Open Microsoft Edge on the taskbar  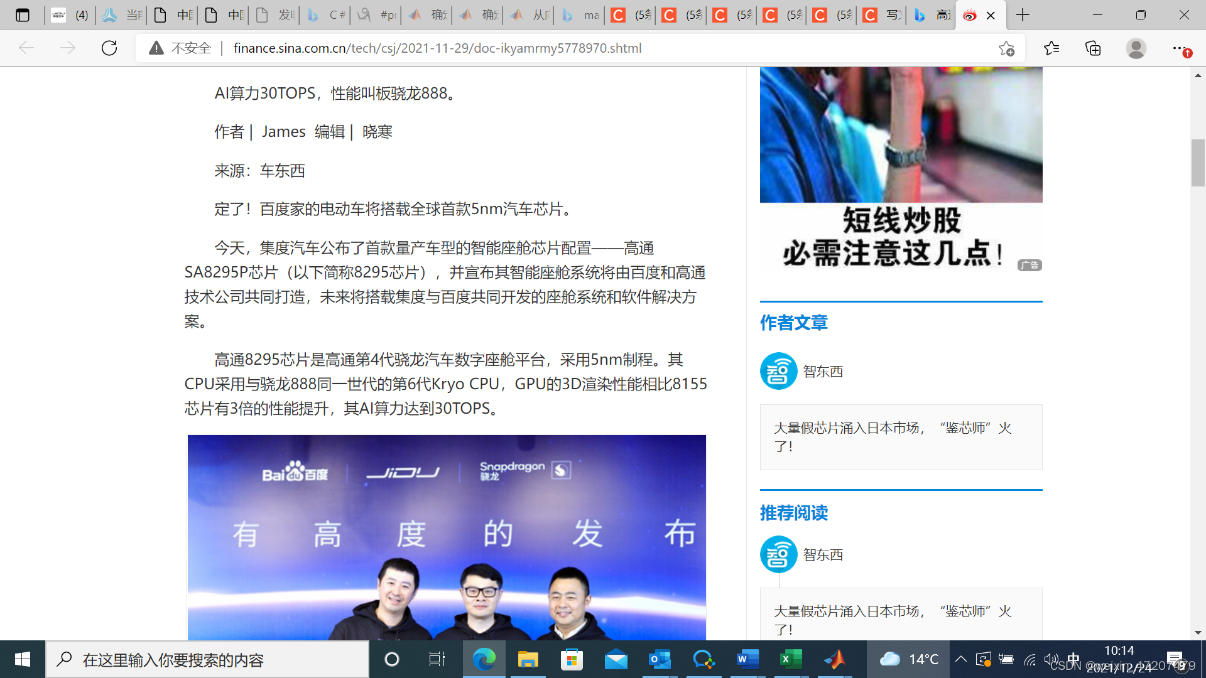coord(484,659)
